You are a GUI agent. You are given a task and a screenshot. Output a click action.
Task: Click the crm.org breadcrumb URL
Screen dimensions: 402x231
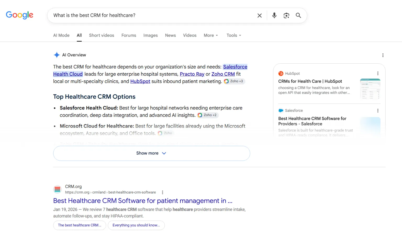tap(110, 192)
